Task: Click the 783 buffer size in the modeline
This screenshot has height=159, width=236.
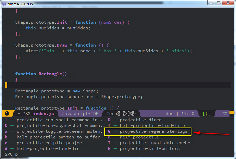Action: 27,113
